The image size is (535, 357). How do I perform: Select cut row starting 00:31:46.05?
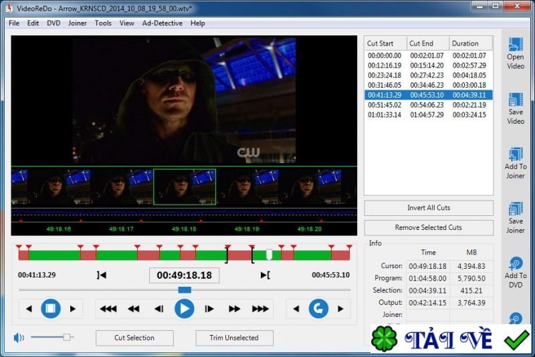coord(428,86)
